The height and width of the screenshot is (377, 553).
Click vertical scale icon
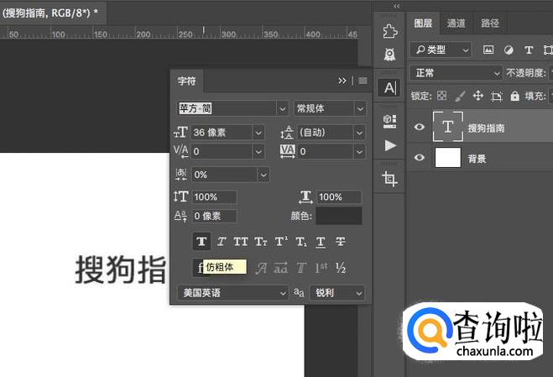tap(181, 196)
